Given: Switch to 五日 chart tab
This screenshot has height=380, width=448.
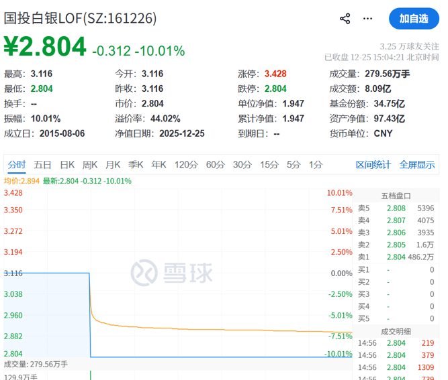Looking at the screenshot, I should pyautogui.click(x=42, y=164).
